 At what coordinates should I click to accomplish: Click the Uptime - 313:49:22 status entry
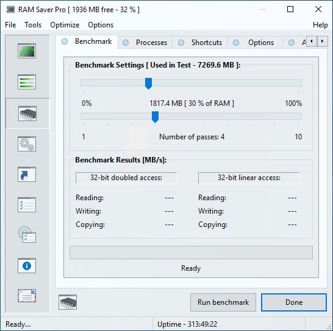click(187, 324)
